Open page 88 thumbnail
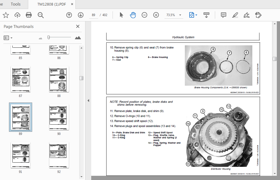 click(59, 79)
